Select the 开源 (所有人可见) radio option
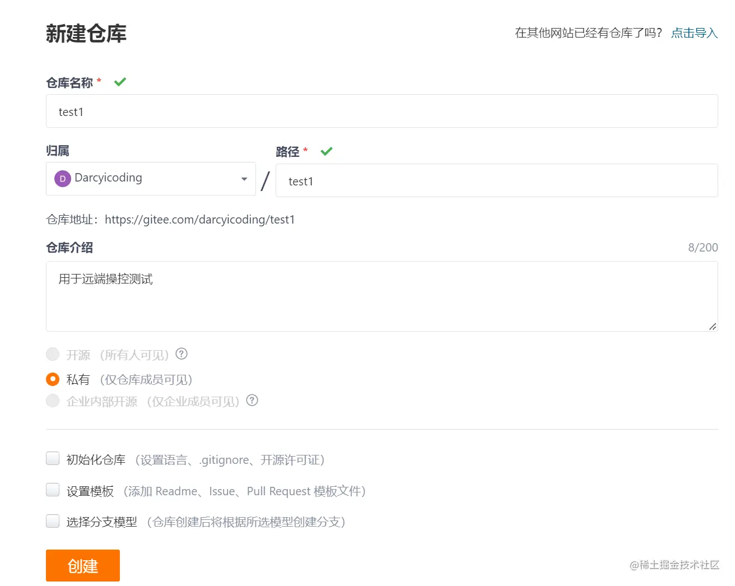Screen dimensions: 735x586 (53, 354)
